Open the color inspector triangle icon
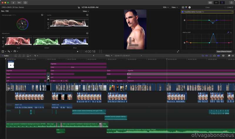Viewport: 235px width, 139px height. pos(186,7)
